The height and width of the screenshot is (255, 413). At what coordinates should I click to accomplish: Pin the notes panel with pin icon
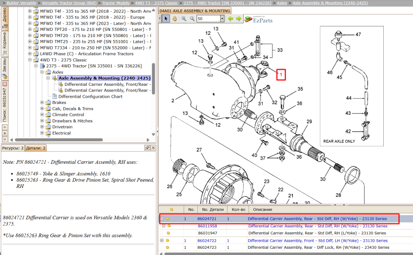[147, 148]
